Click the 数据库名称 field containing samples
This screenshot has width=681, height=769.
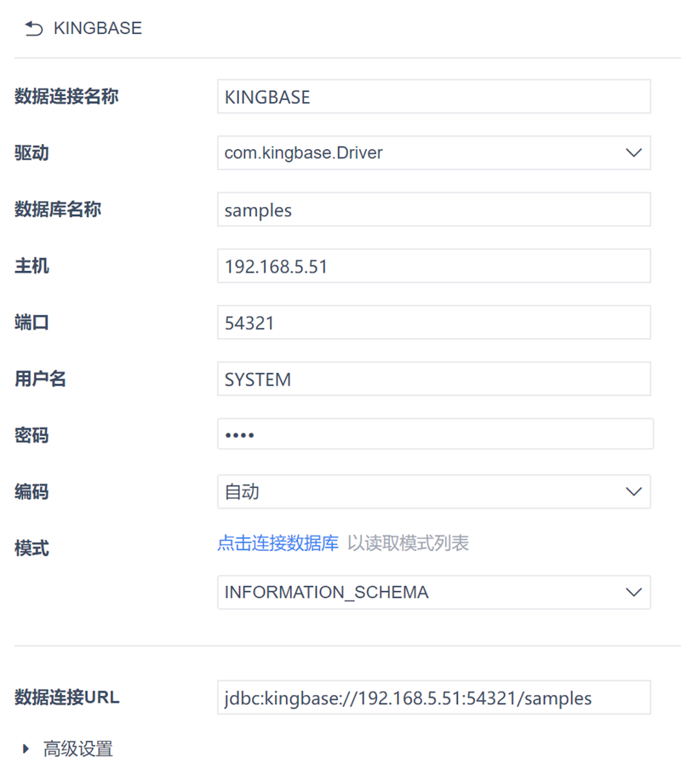[x=433, y=209]
